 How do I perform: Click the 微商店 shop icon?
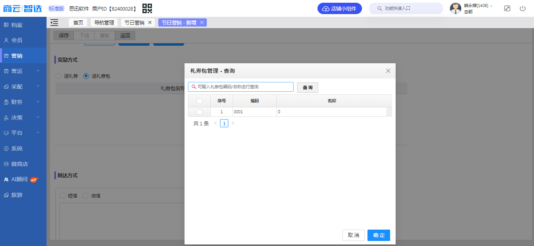click(x=6, y=164)
